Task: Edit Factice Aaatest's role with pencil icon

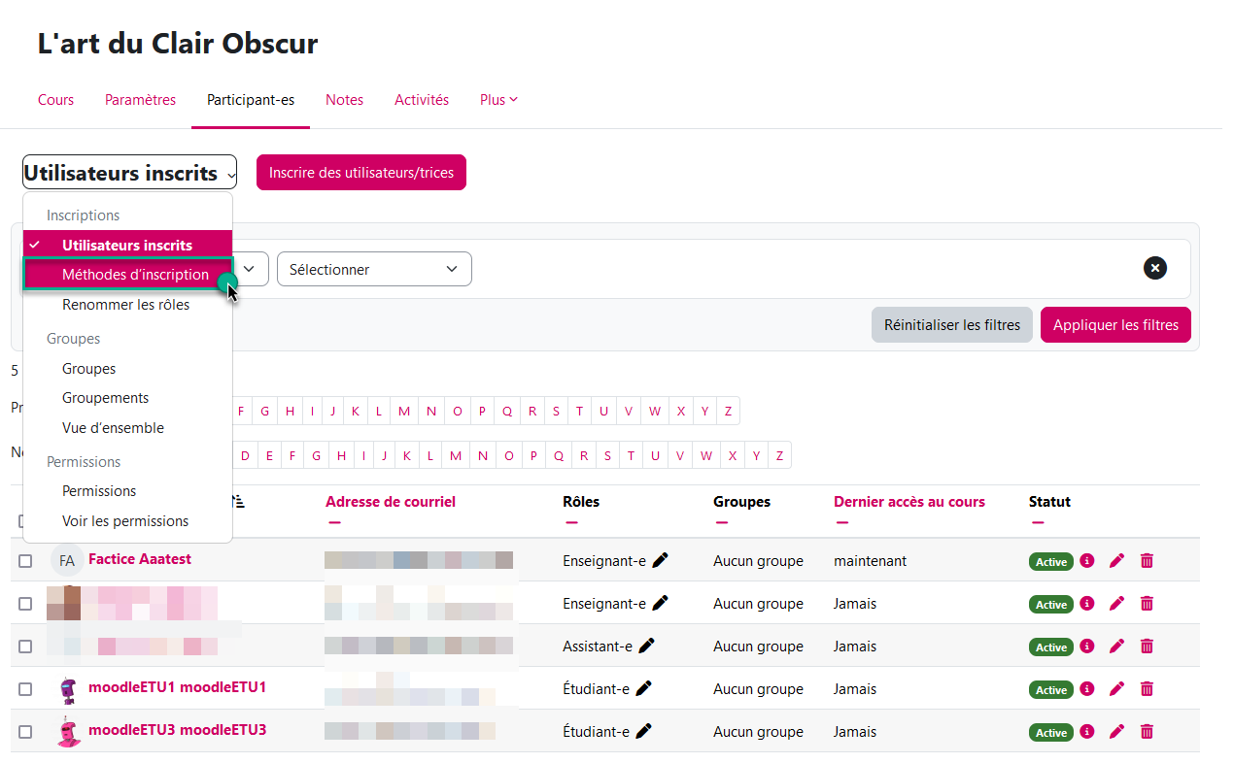Action: [661, 560]
